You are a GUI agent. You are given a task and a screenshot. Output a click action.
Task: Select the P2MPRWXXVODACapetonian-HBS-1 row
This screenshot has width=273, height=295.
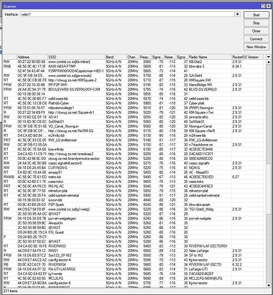pyautogui.click(x=134, y=71)
